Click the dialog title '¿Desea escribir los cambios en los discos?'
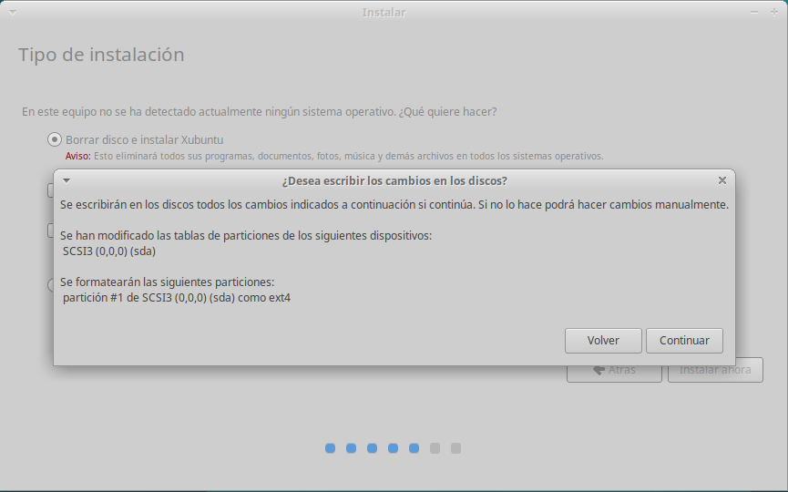788x492 pixels. (x=394, y=181)
